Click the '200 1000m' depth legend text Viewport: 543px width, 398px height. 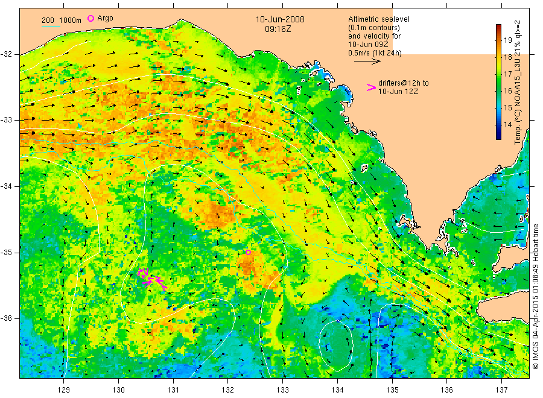[x=62, y=21]
